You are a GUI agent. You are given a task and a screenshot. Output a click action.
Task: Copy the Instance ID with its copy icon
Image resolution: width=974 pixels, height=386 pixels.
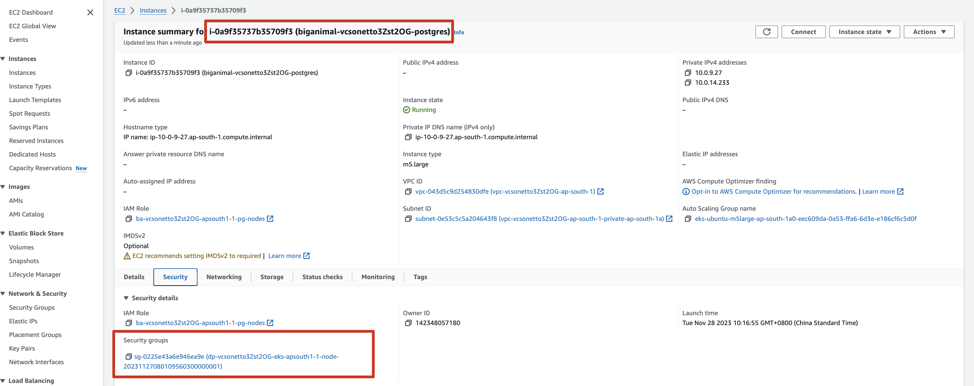tap(129, 73)
